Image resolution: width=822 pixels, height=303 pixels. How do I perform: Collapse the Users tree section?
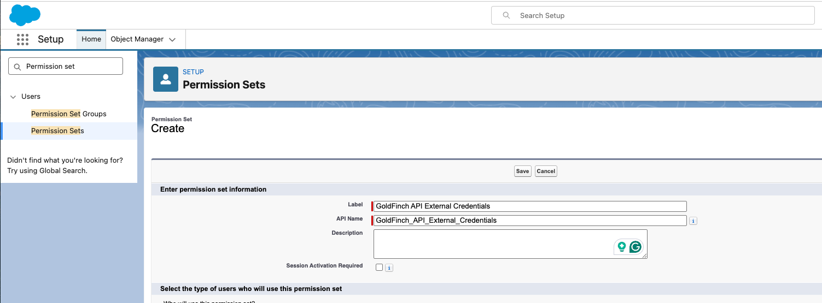(13, 97)
